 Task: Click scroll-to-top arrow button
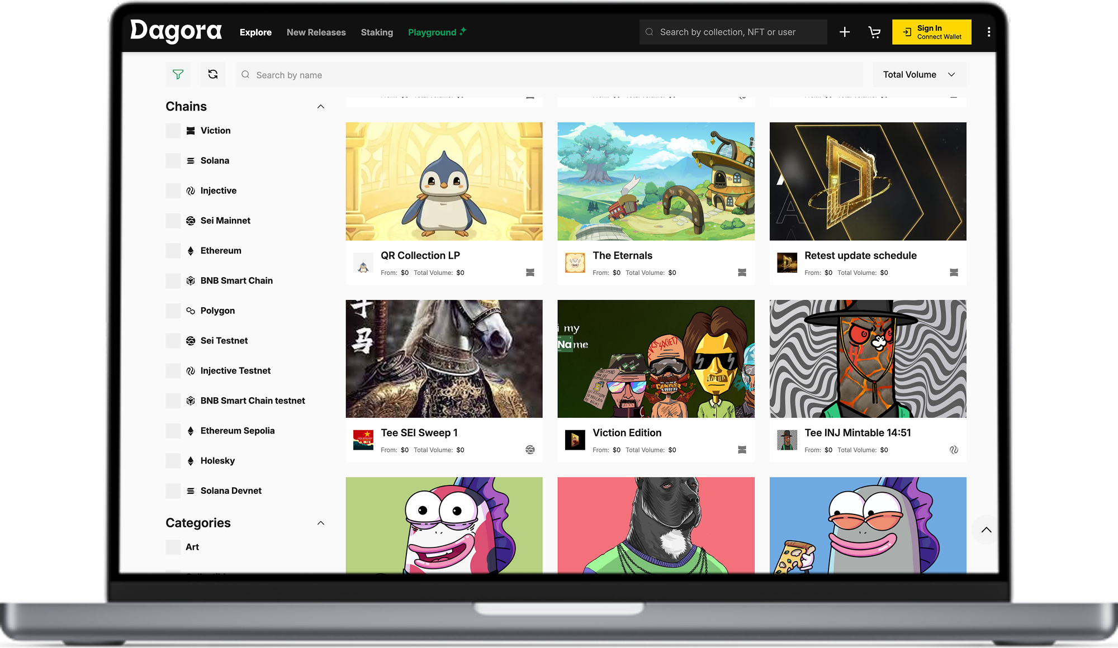[x=986, y=530]
